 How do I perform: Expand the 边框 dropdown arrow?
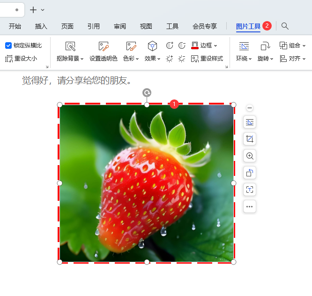point(215,46)
